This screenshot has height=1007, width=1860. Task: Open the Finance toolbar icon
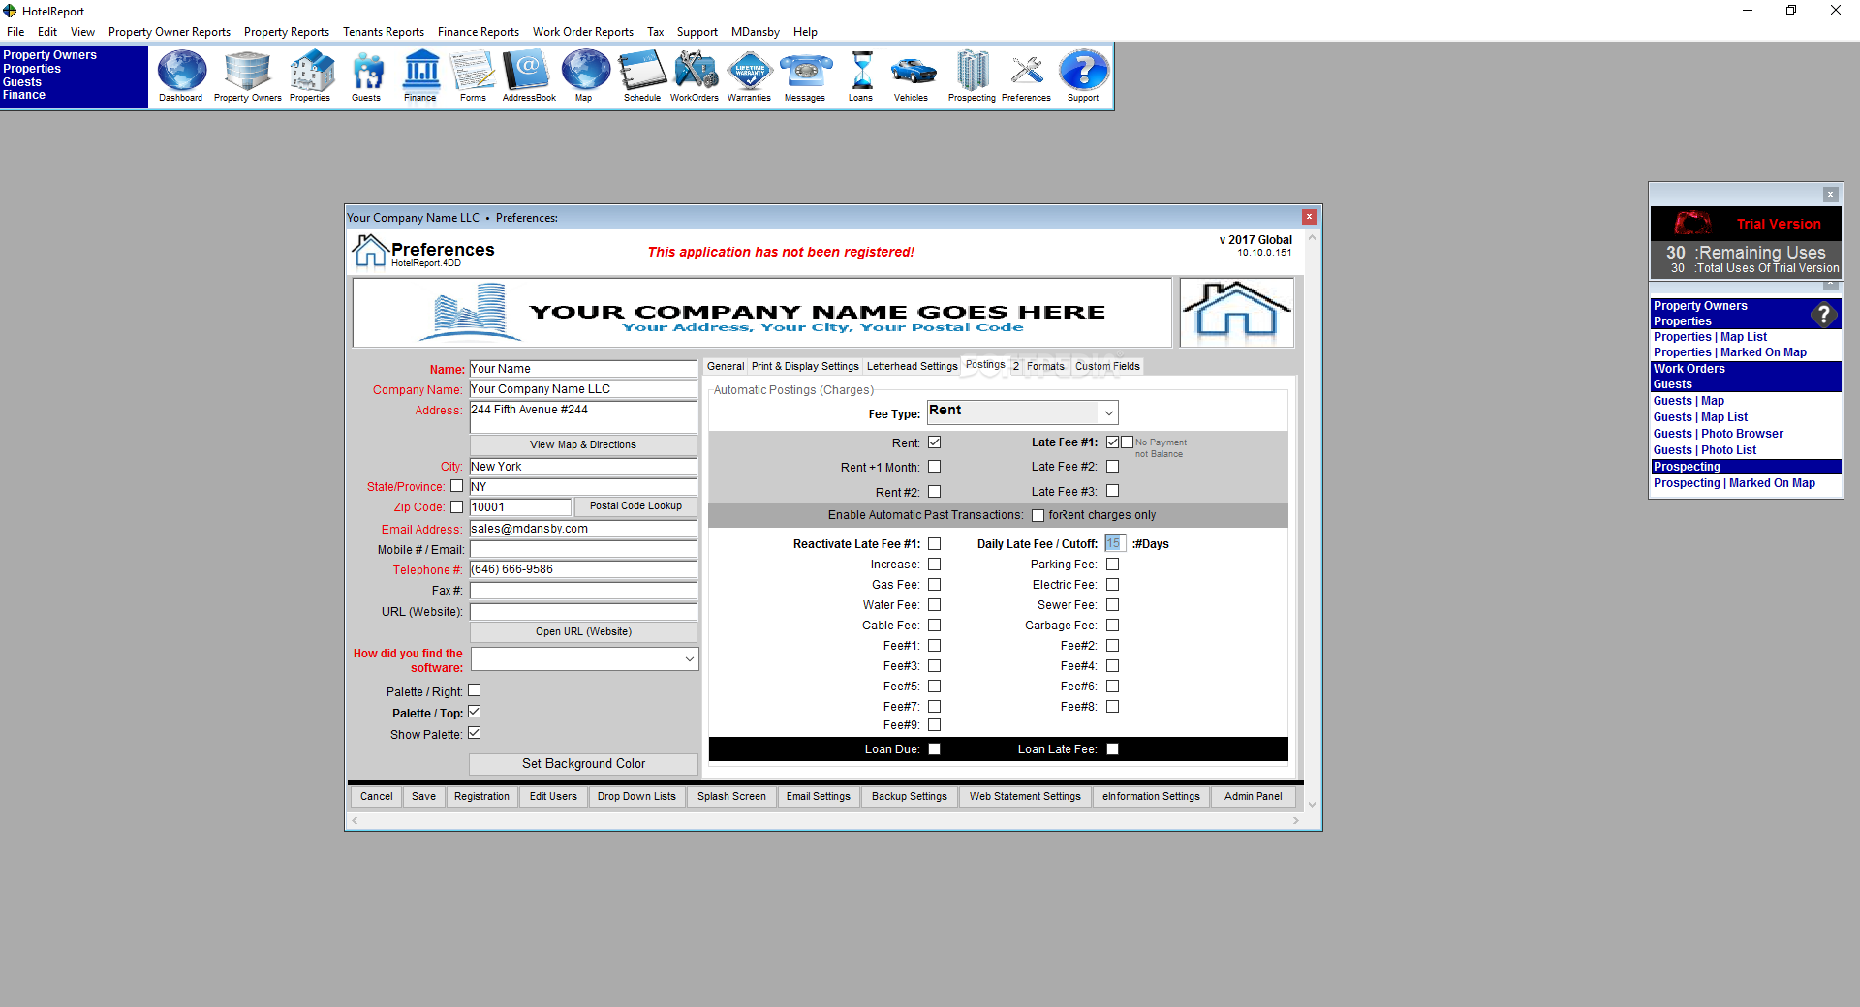(420, 75)
